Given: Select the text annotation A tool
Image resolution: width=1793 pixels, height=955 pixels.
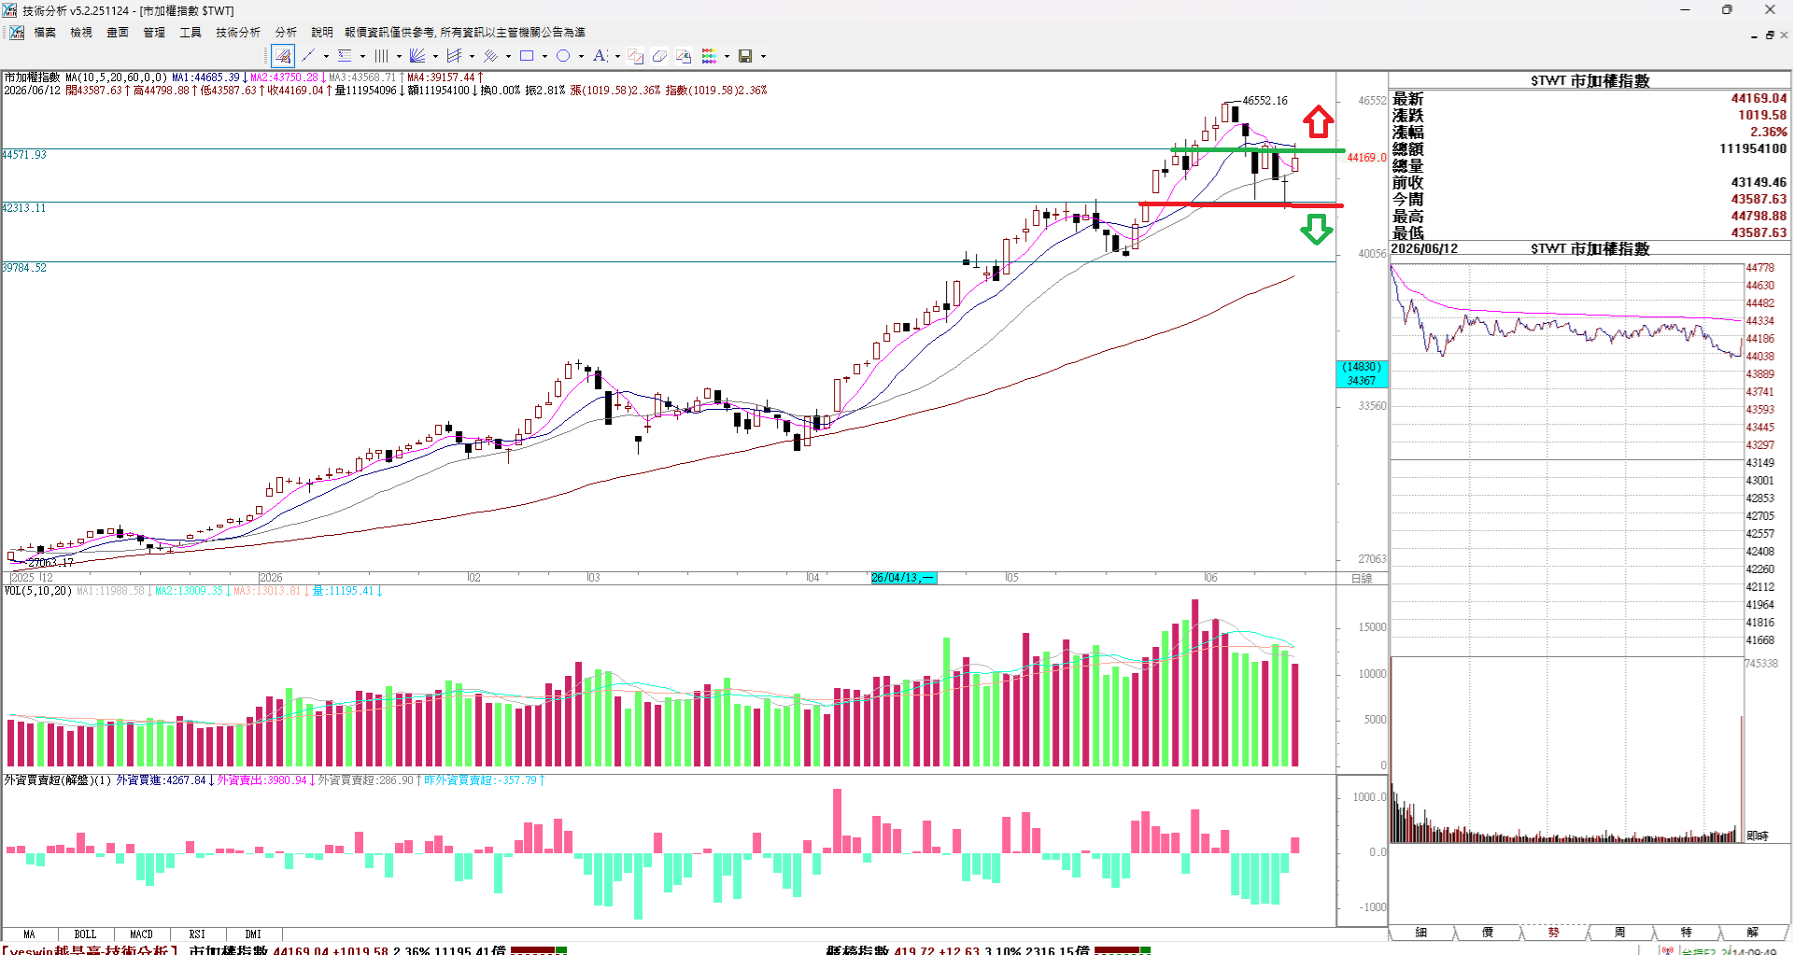Looking at the screenshot, I should [x=600, y=56].
